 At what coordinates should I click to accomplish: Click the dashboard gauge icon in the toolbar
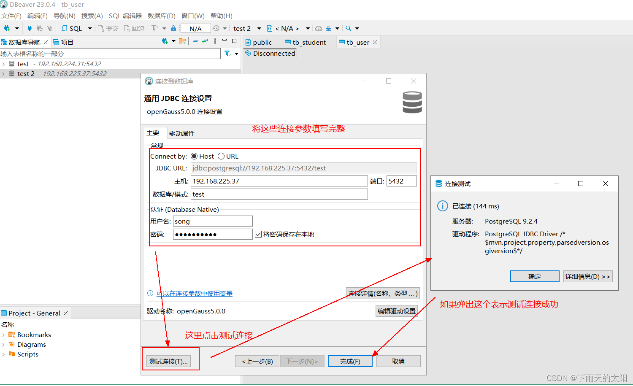tap(319, 28)
